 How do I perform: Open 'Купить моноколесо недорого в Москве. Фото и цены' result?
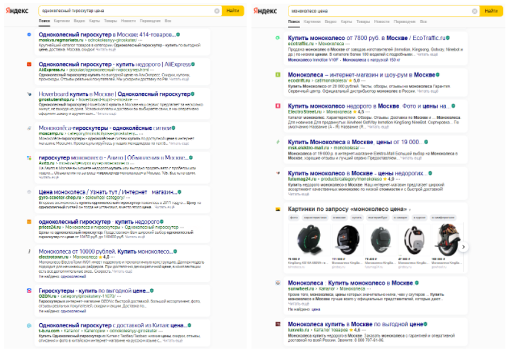[369, 106]
